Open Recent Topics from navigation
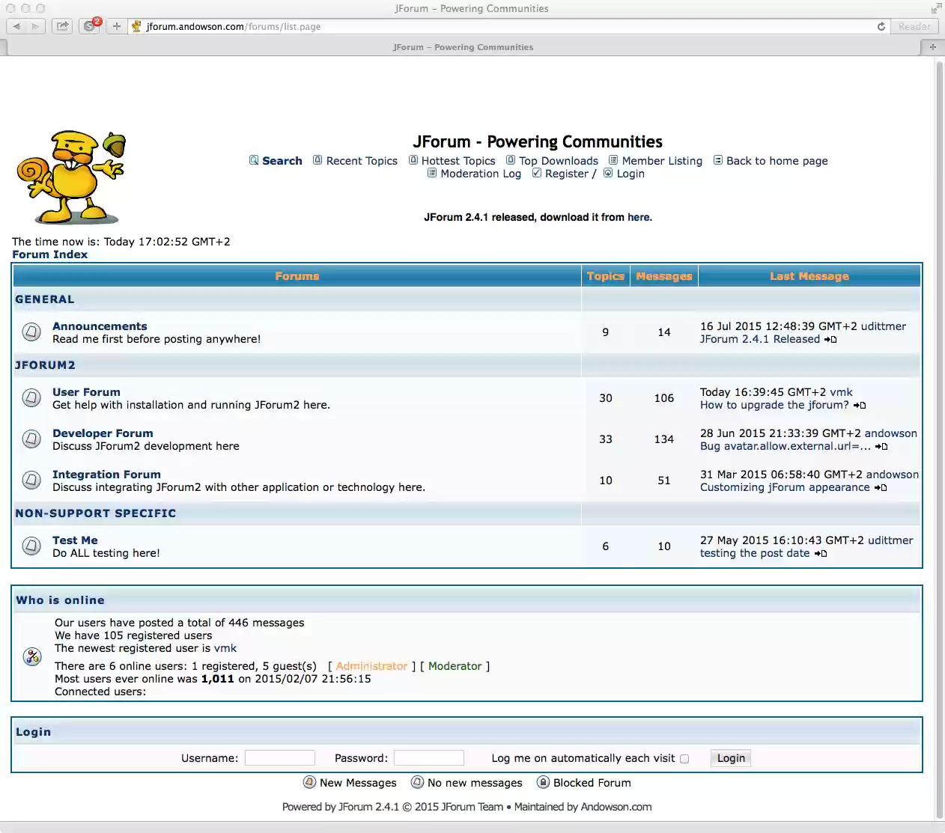Image resolution: width=945 pixels, height=833 pixels. (x=362, y=161)
